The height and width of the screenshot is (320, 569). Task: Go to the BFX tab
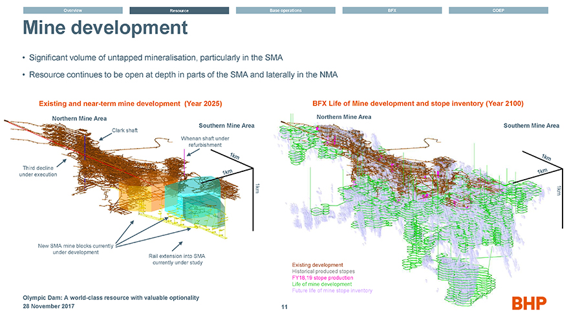pos(392,10)
